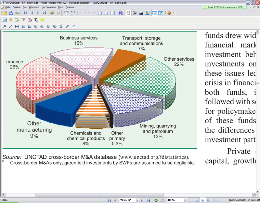Select the Text Selection tool
Image resolution: width=260 pixels, height=203 pixels.
pos(135,13)
